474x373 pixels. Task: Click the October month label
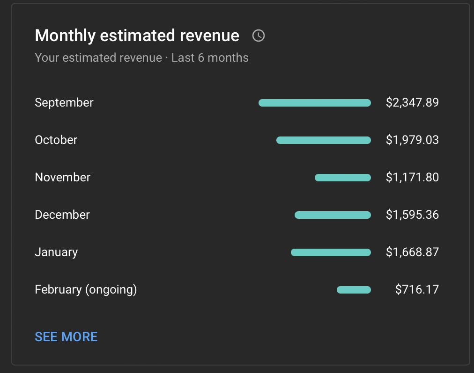[56, 140]
